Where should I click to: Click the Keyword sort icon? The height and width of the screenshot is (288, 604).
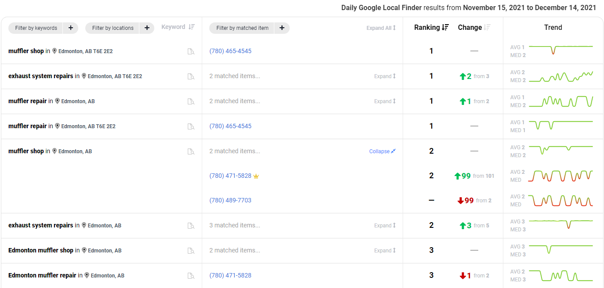click(191, 27)
